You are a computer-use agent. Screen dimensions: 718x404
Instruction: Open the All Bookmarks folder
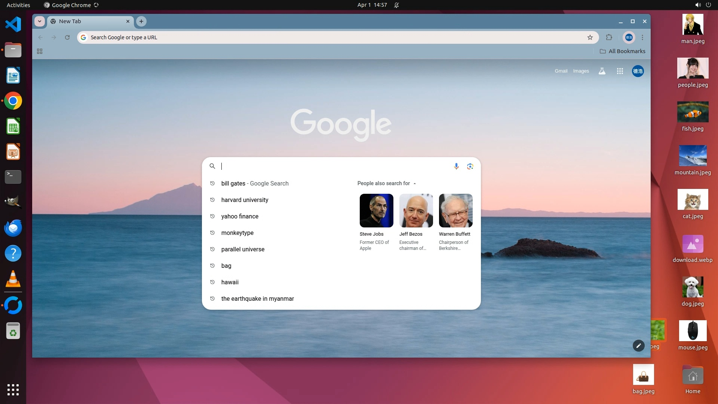(x=623, y=51)
